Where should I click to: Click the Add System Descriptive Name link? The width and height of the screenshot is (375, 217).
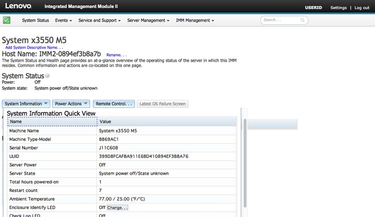(x=34, y=47)
